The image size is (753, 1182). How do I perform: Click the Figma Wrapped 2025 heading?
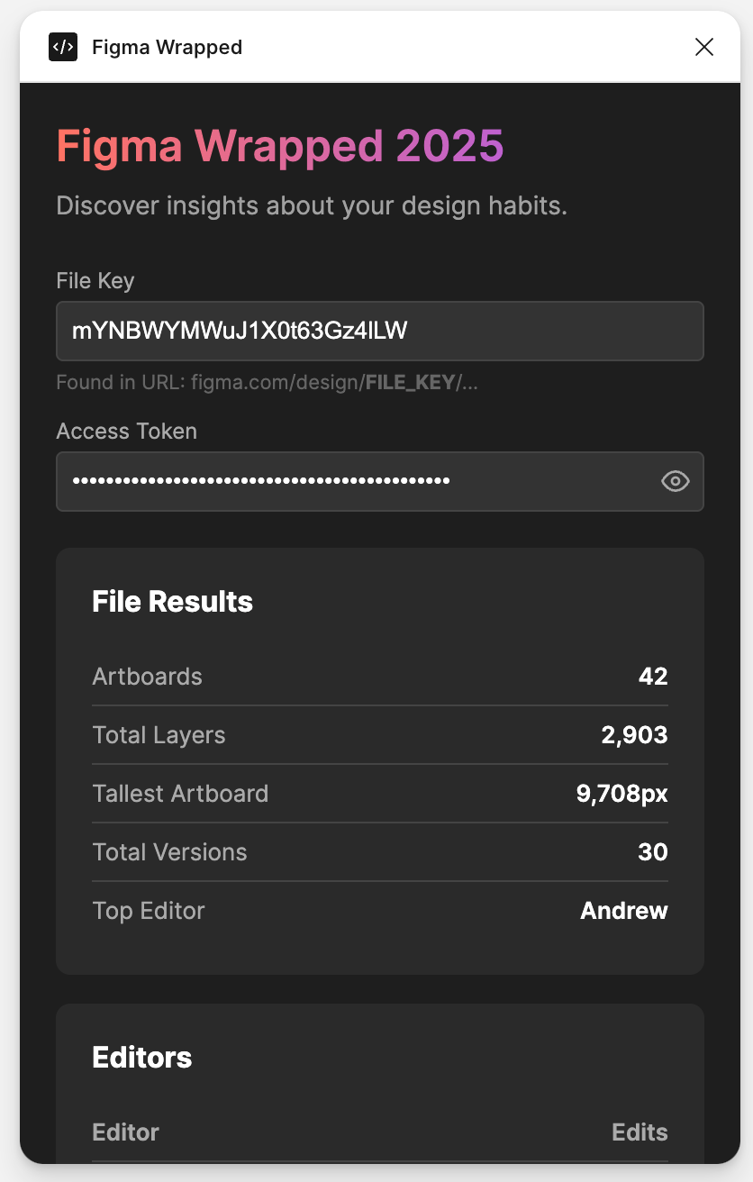point(280,146)
